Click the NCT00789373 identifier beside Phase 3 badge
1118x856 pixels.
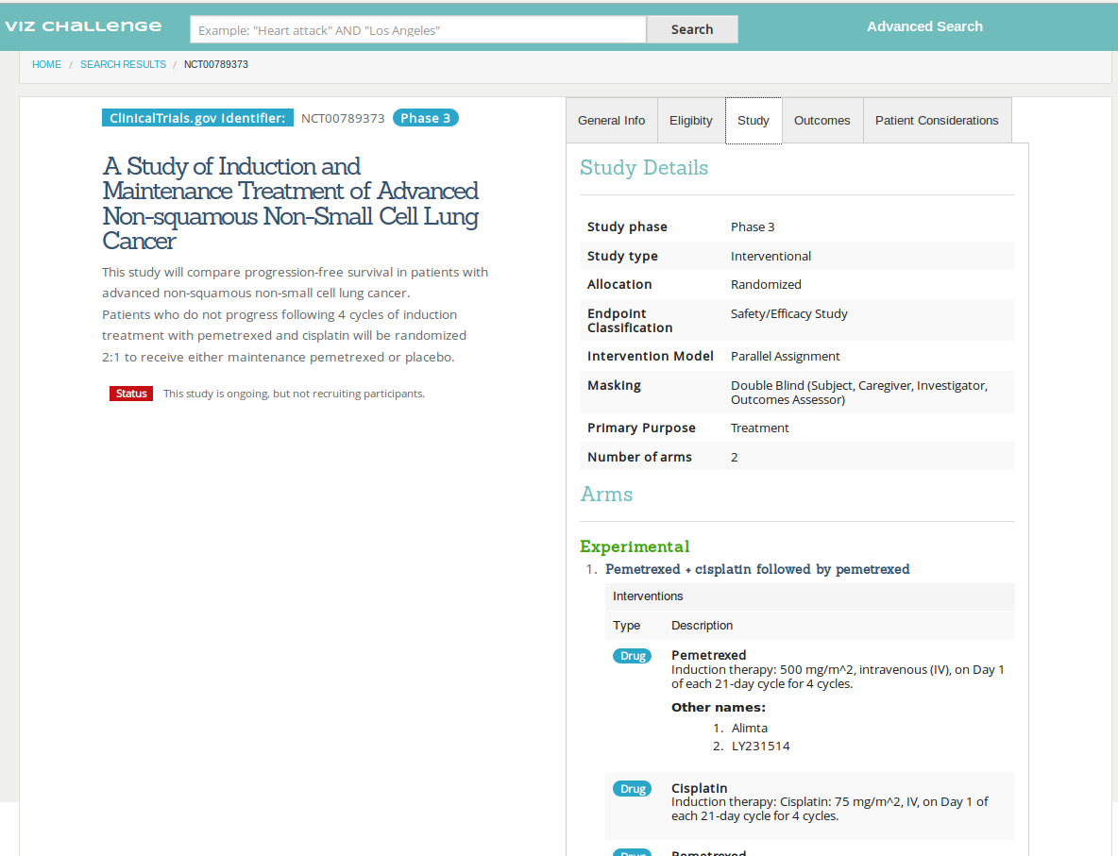coord(343,118)
